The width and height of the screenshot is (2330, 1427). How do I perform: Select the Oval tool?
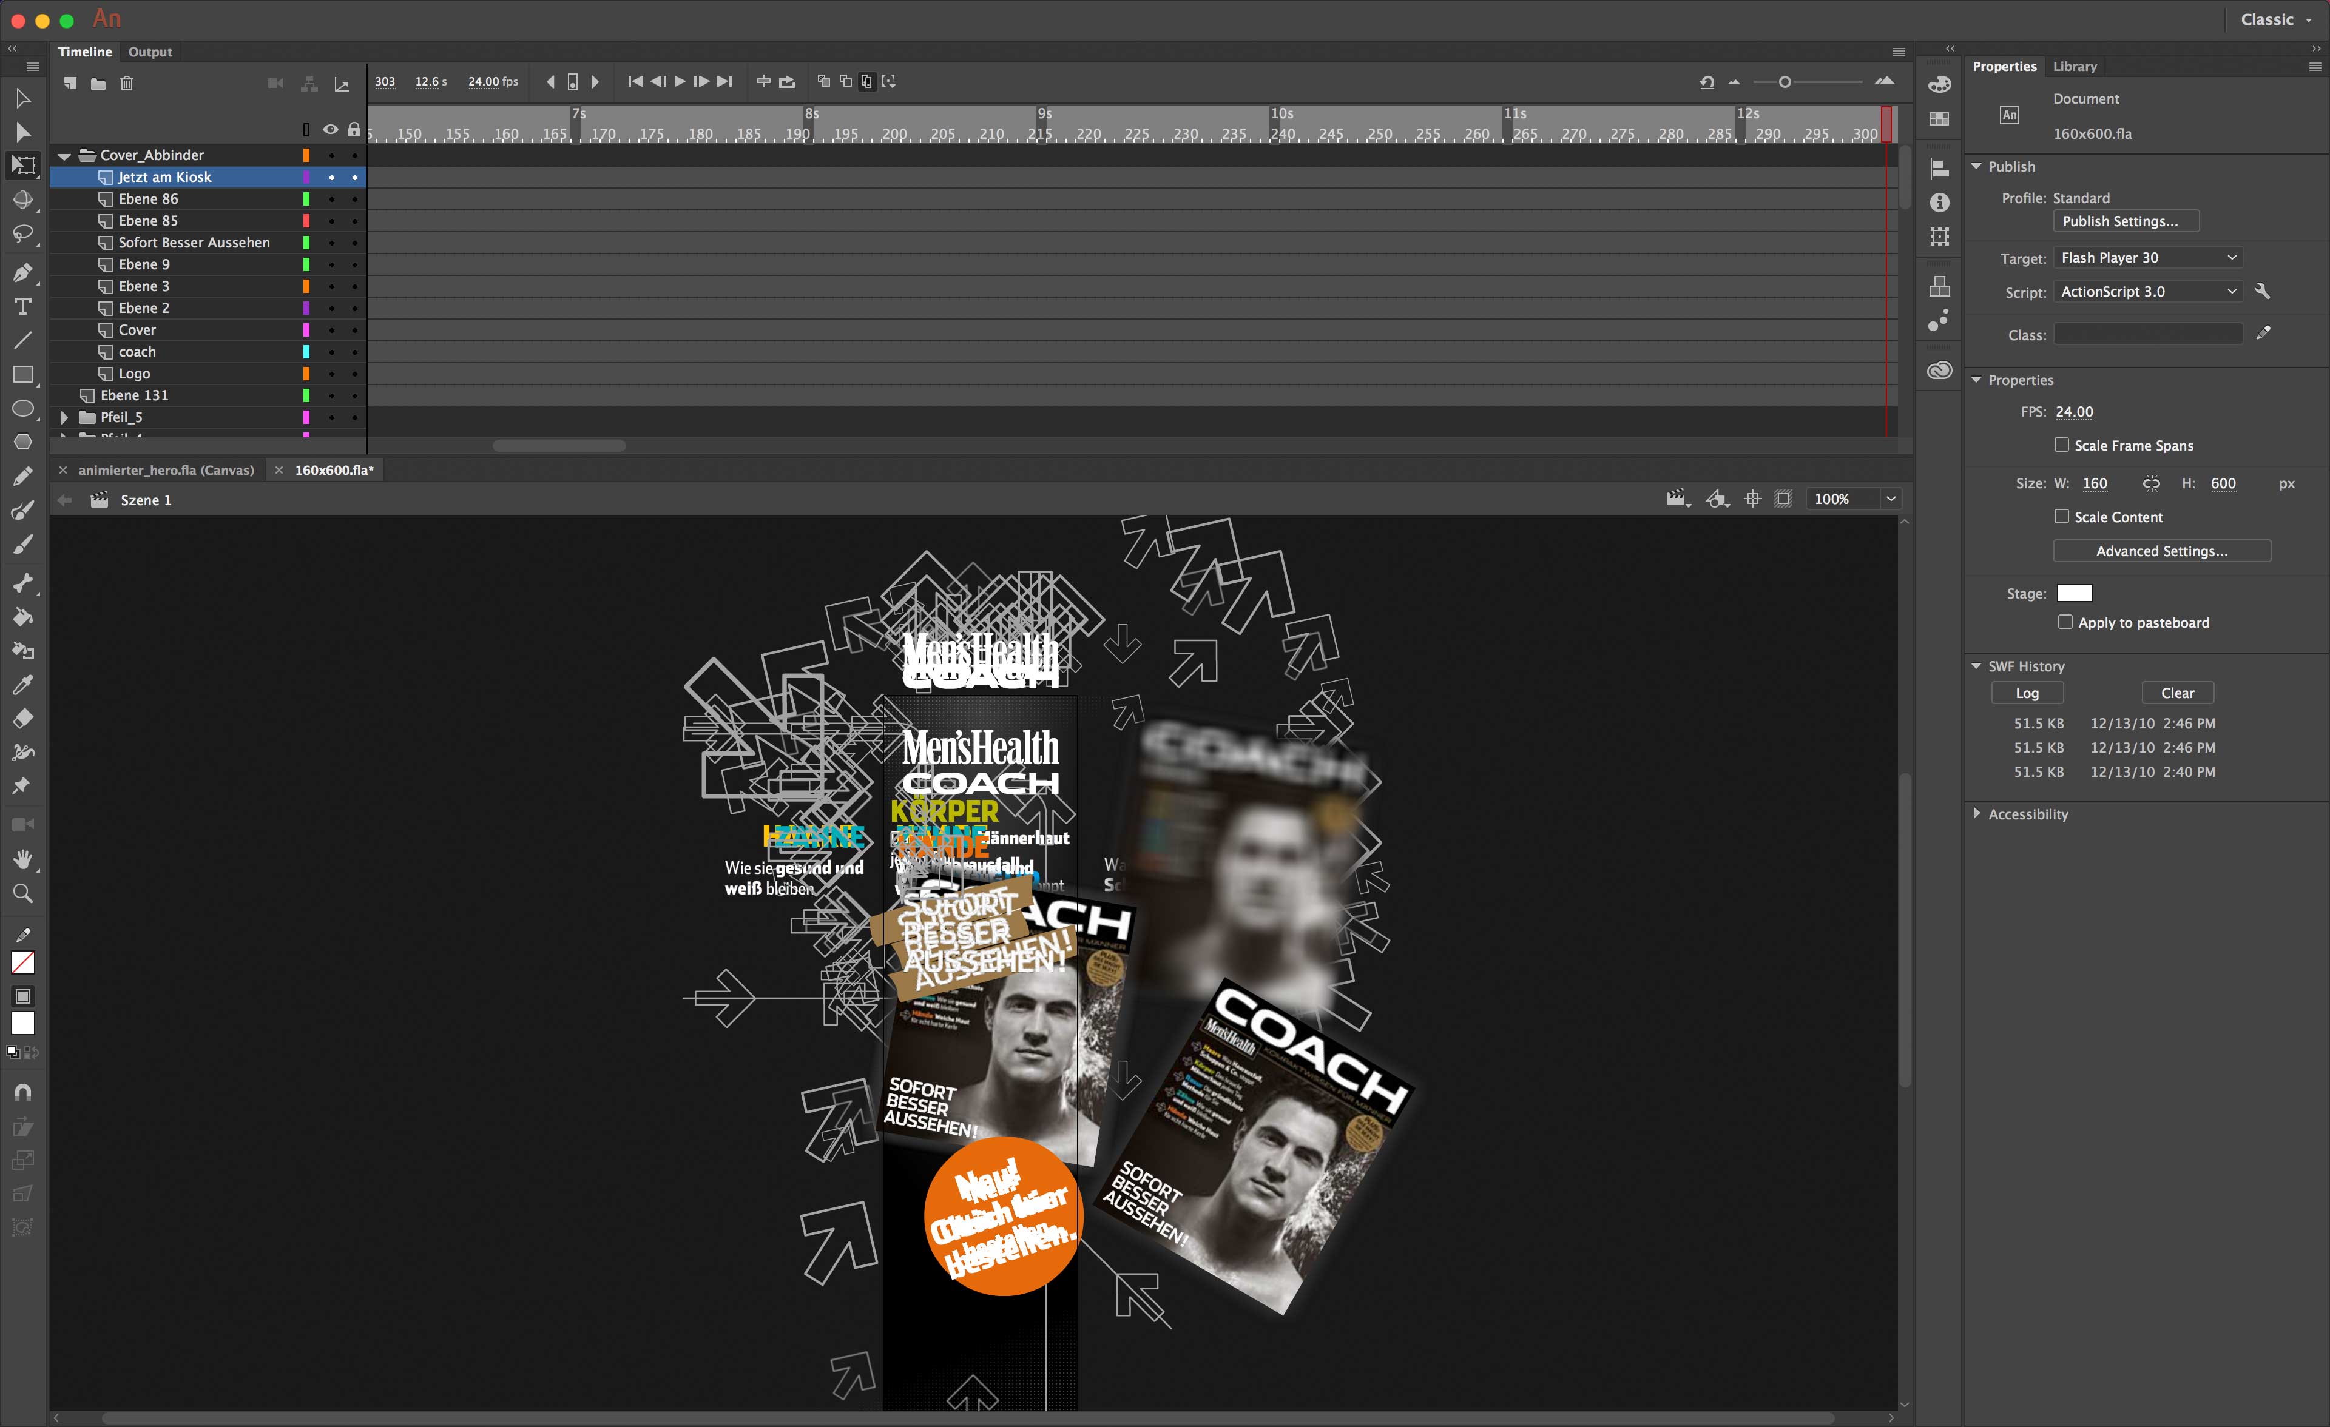pyautogui.click(x=24, y=408)
